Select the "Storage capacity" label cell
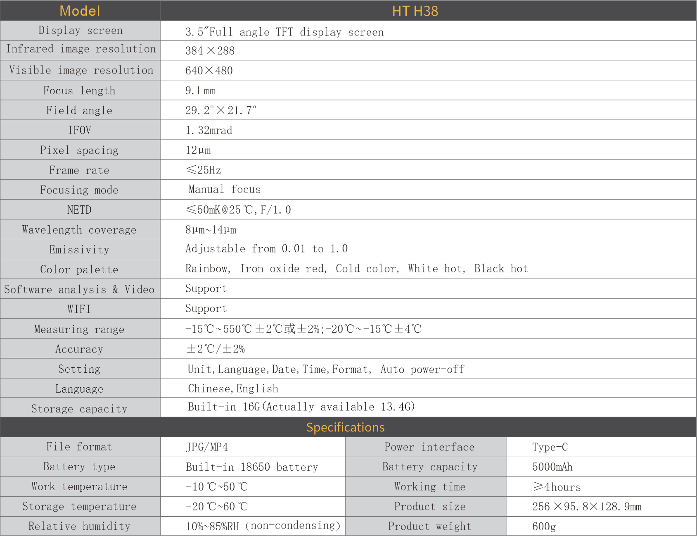This screenshot has height=536, width=697. [79, 409]
